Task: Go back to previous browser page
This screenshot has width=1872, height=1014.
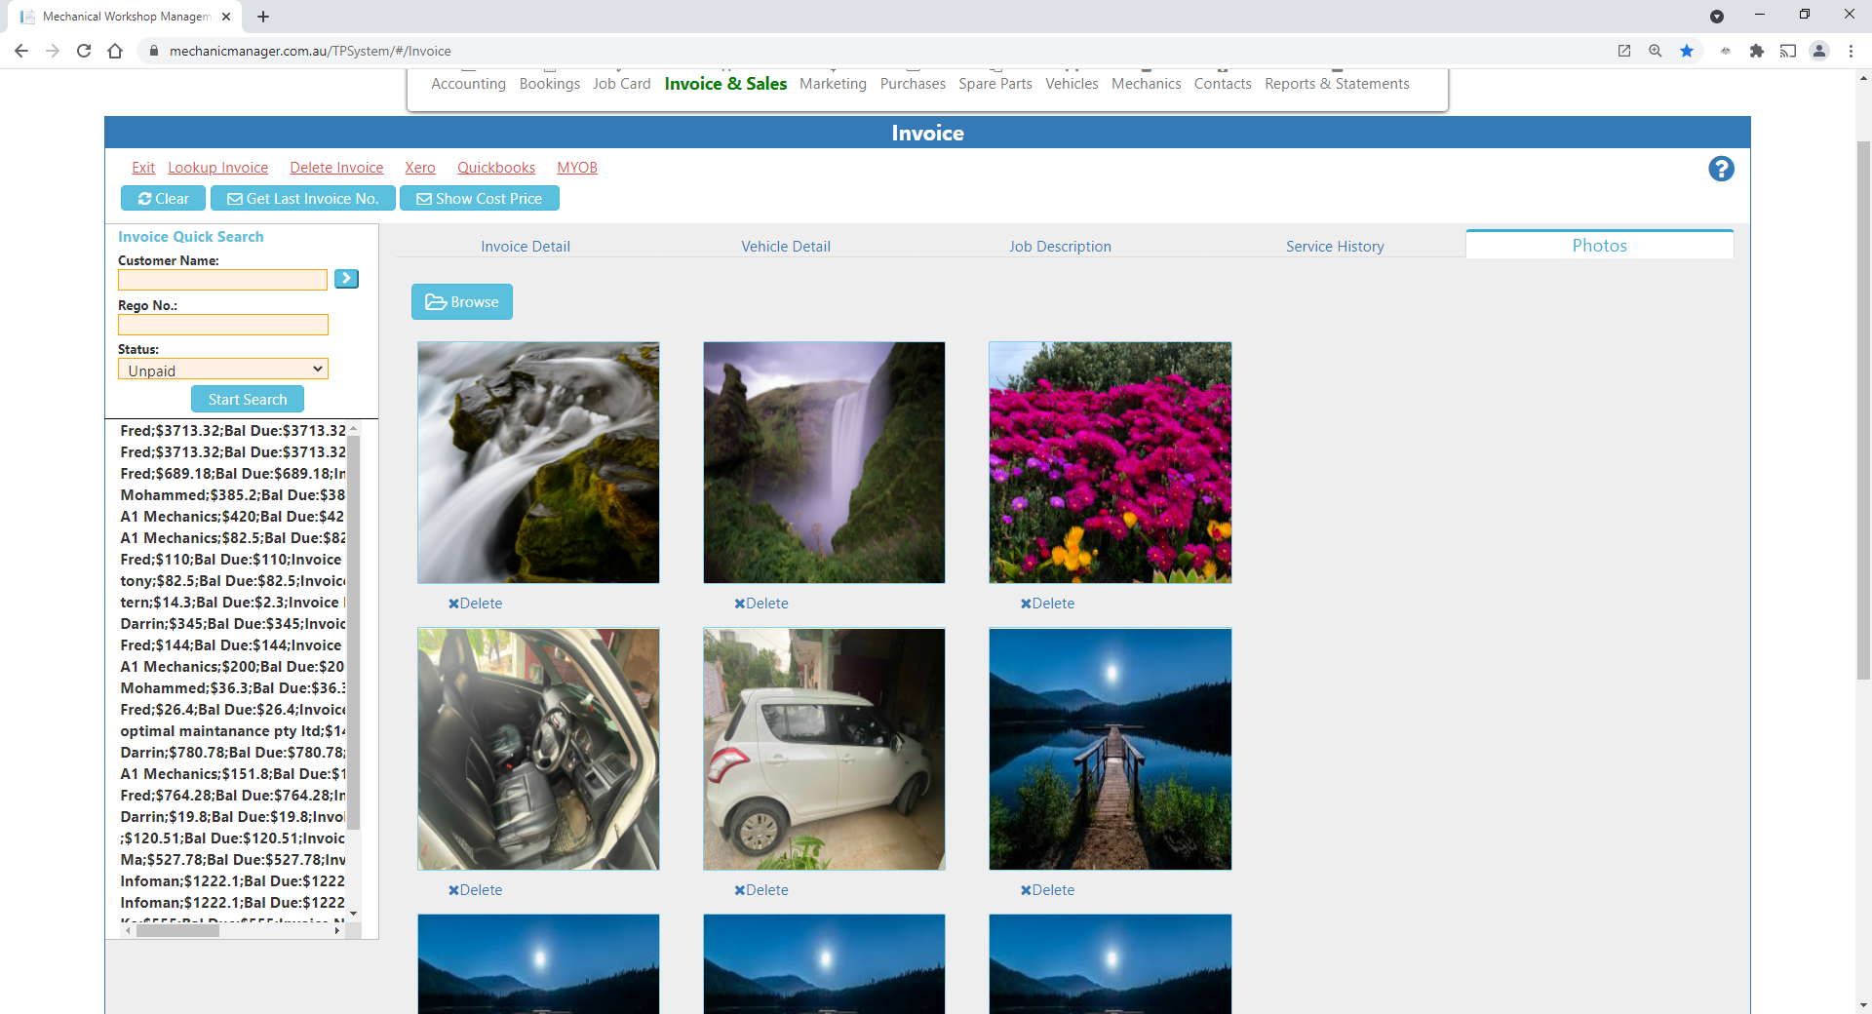Action: click(21, 51)
